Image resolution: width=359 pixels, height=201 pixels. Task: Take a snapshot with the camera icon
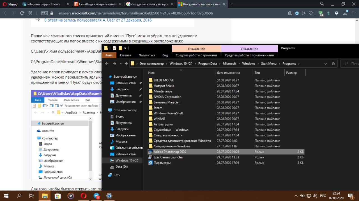[290, 13]
